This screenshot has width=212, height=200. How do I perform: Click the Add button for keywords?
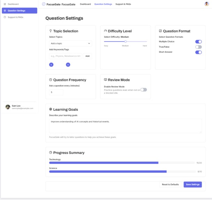click(88, 56)
